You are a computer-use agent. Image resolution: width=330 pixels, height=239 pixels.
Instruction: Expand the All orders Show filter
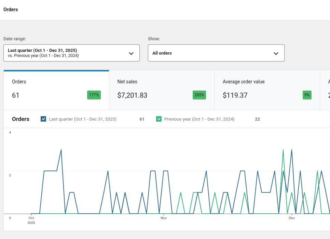[x=216, y=53]
